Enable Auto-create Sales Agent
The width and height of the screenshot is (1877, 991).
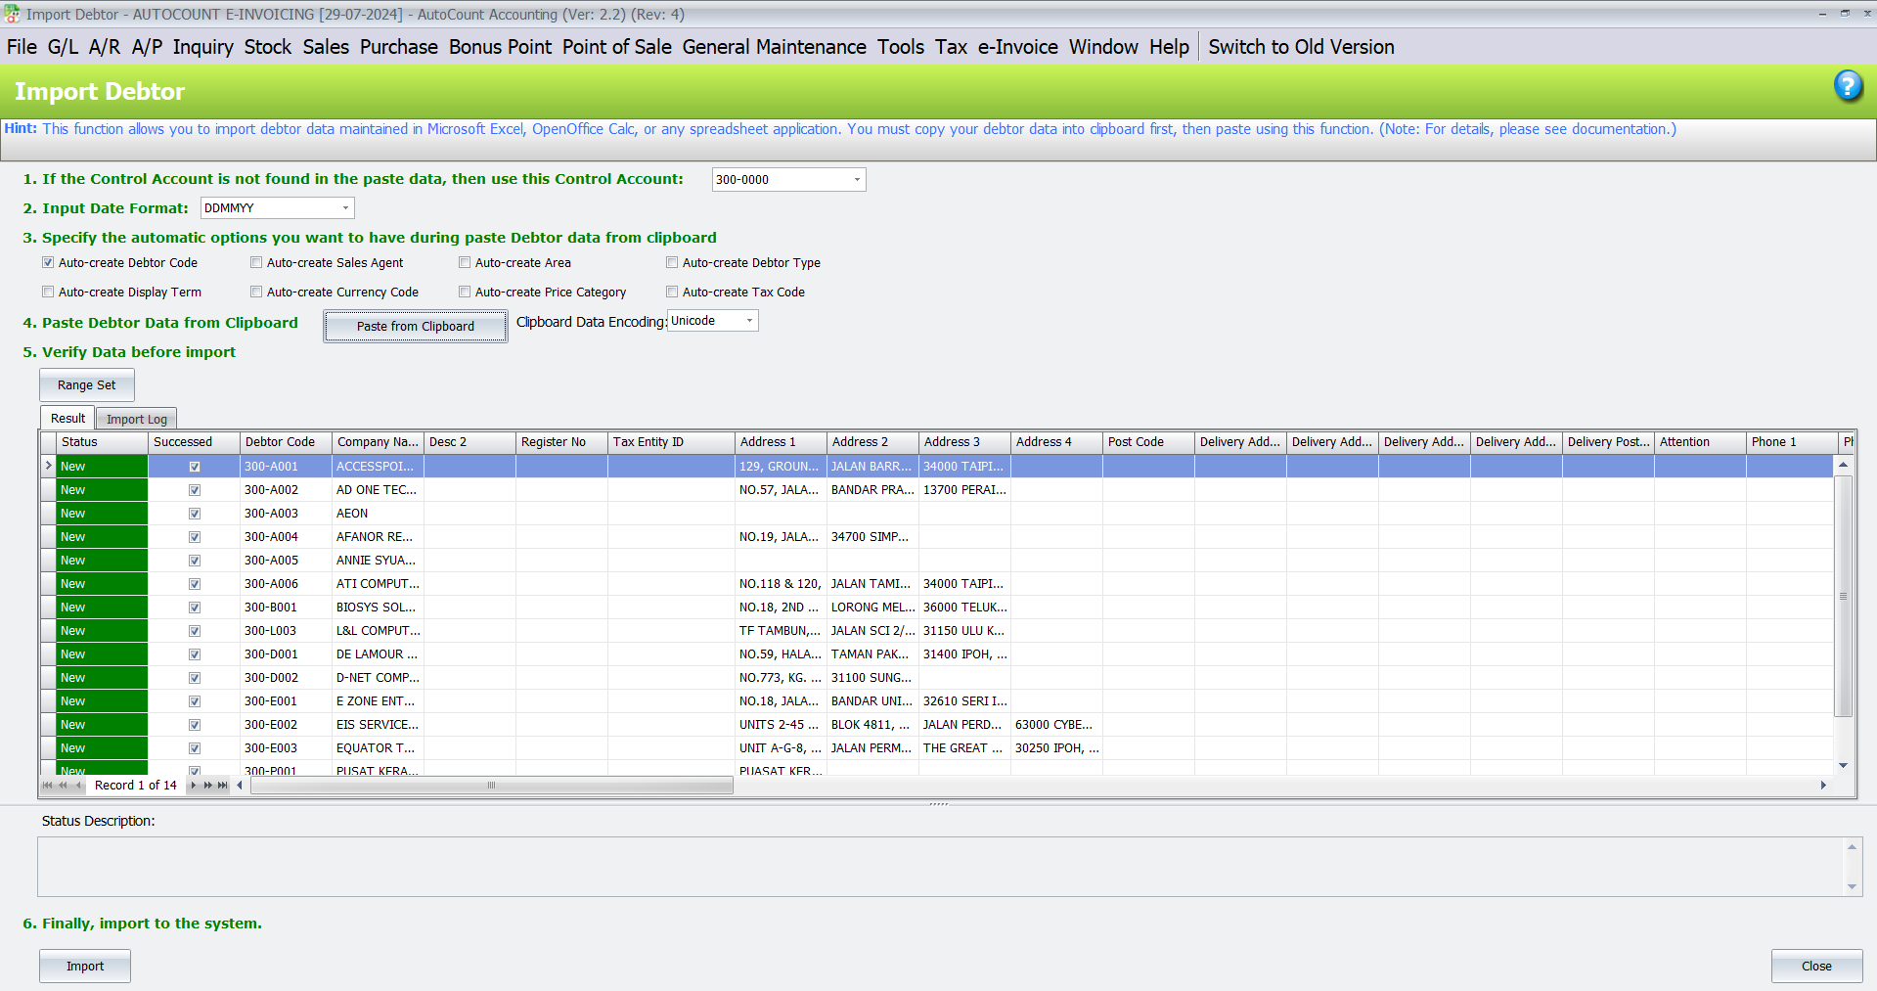[x=256, y=262]
